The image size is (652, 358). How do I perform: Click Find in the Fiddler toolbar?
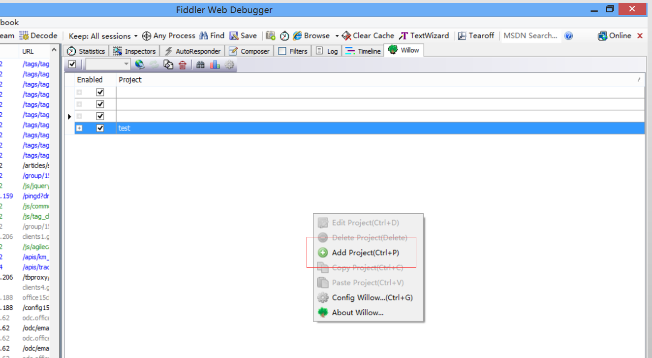click(x=212, y=35)
